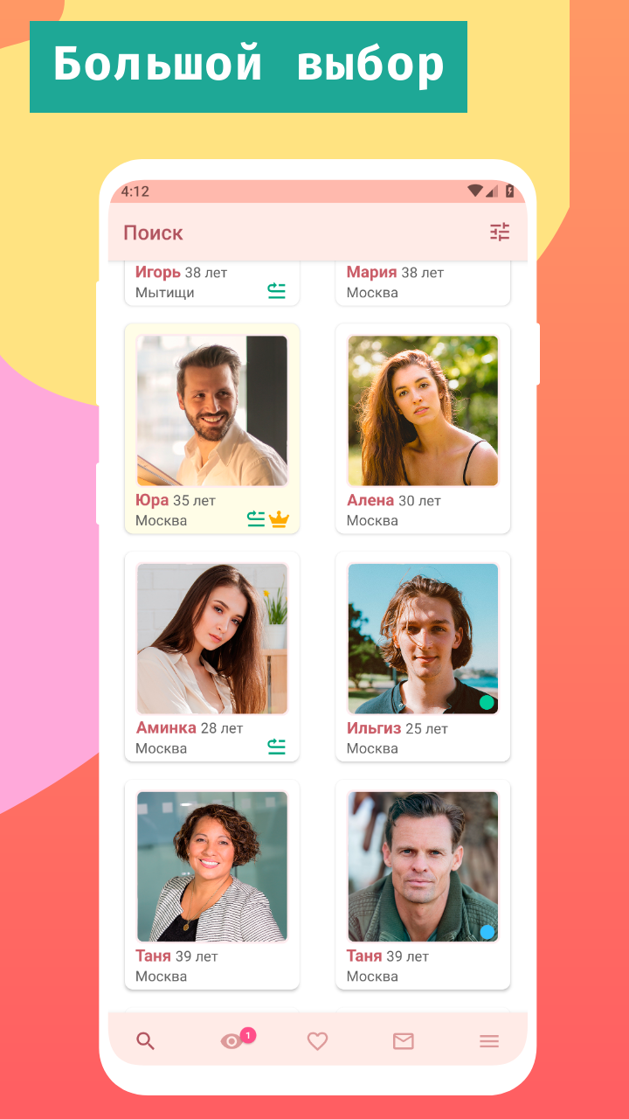Tap the name Алена 30 лет
Screen dimensions: 629x1119
coord(394,501)
